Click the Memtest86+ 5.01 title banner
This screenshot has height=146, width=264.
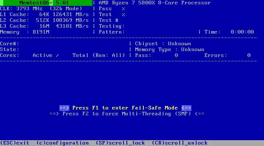click(46, 3)
